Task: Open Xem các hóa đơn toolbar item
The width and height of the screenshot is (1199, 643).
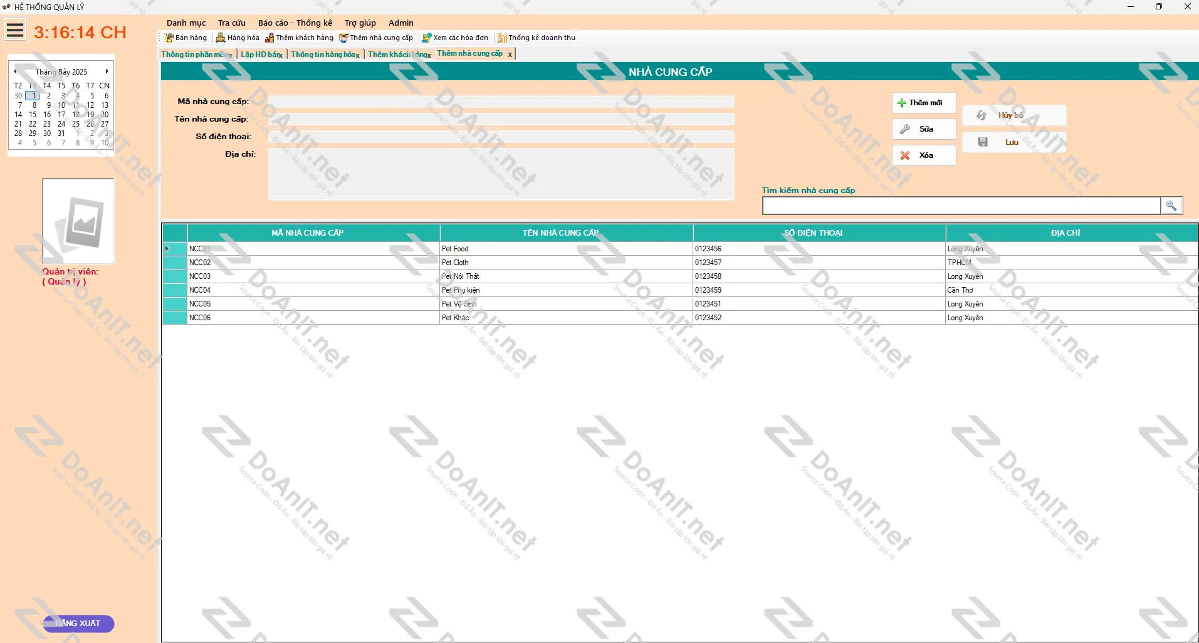Action: [455, 38]
